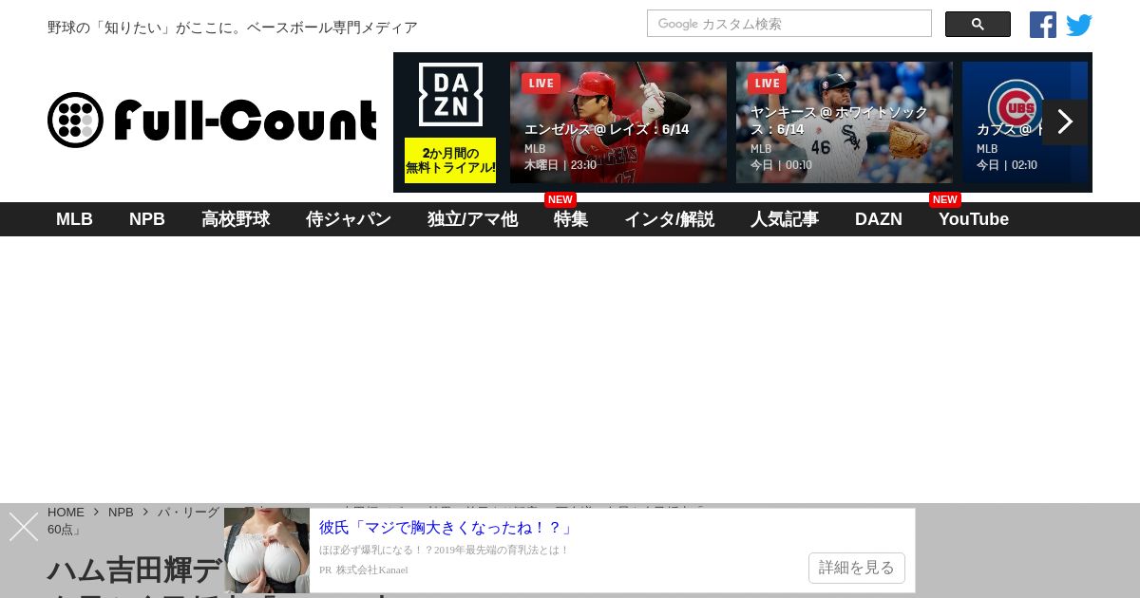
Task: Open the DAZN navigation menu item
Action: [879, 219]
